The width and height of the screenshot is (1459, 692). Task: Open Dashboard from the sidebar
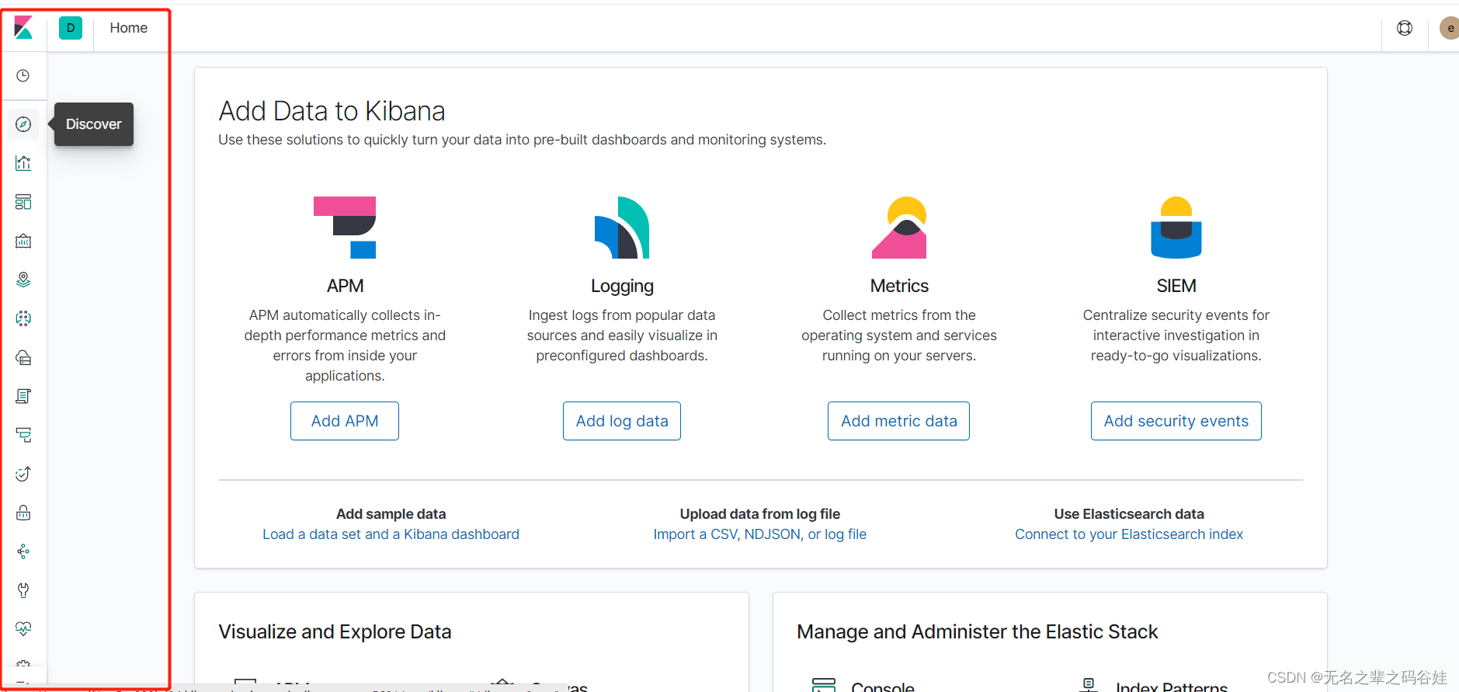click(x=23, y=202)
